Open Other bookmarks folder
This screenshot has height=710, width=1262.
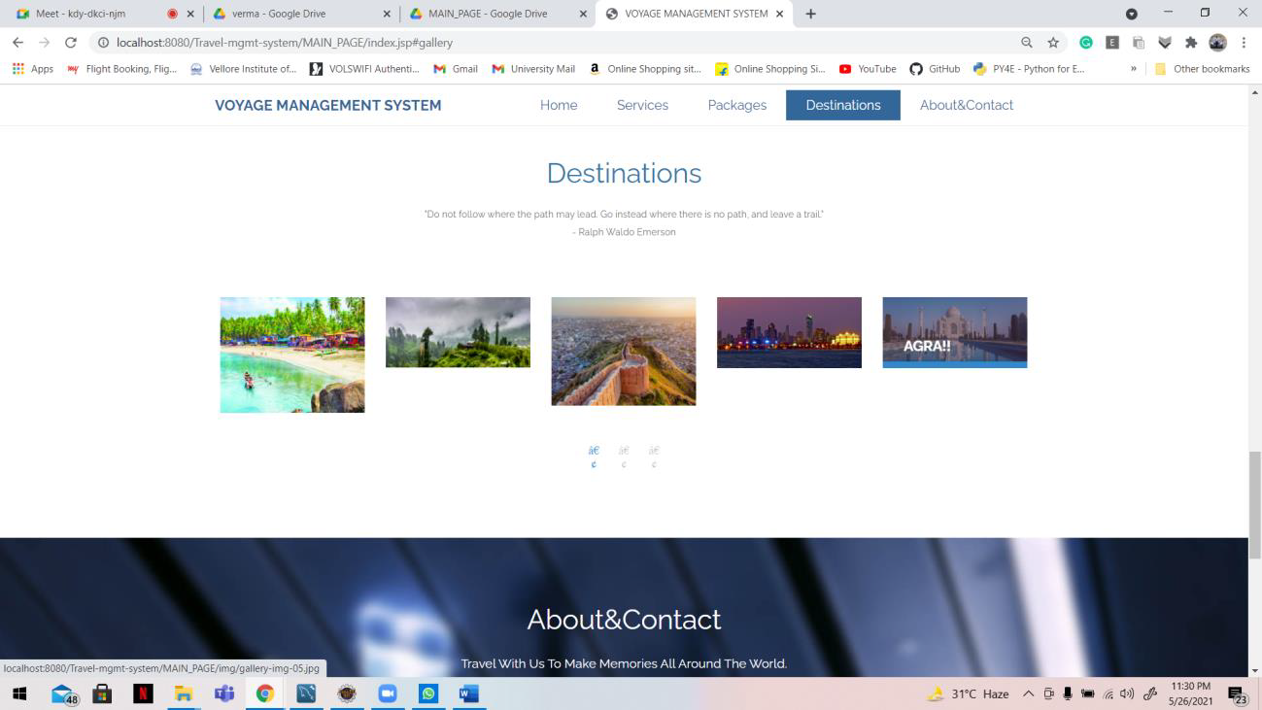[1202, 69]
